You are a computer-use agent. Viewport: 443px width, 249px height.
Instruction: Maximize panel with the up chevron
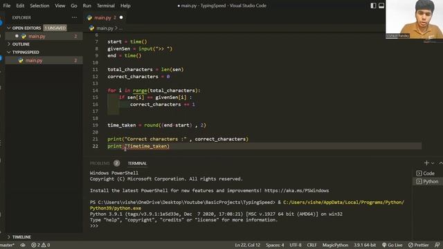440,163
